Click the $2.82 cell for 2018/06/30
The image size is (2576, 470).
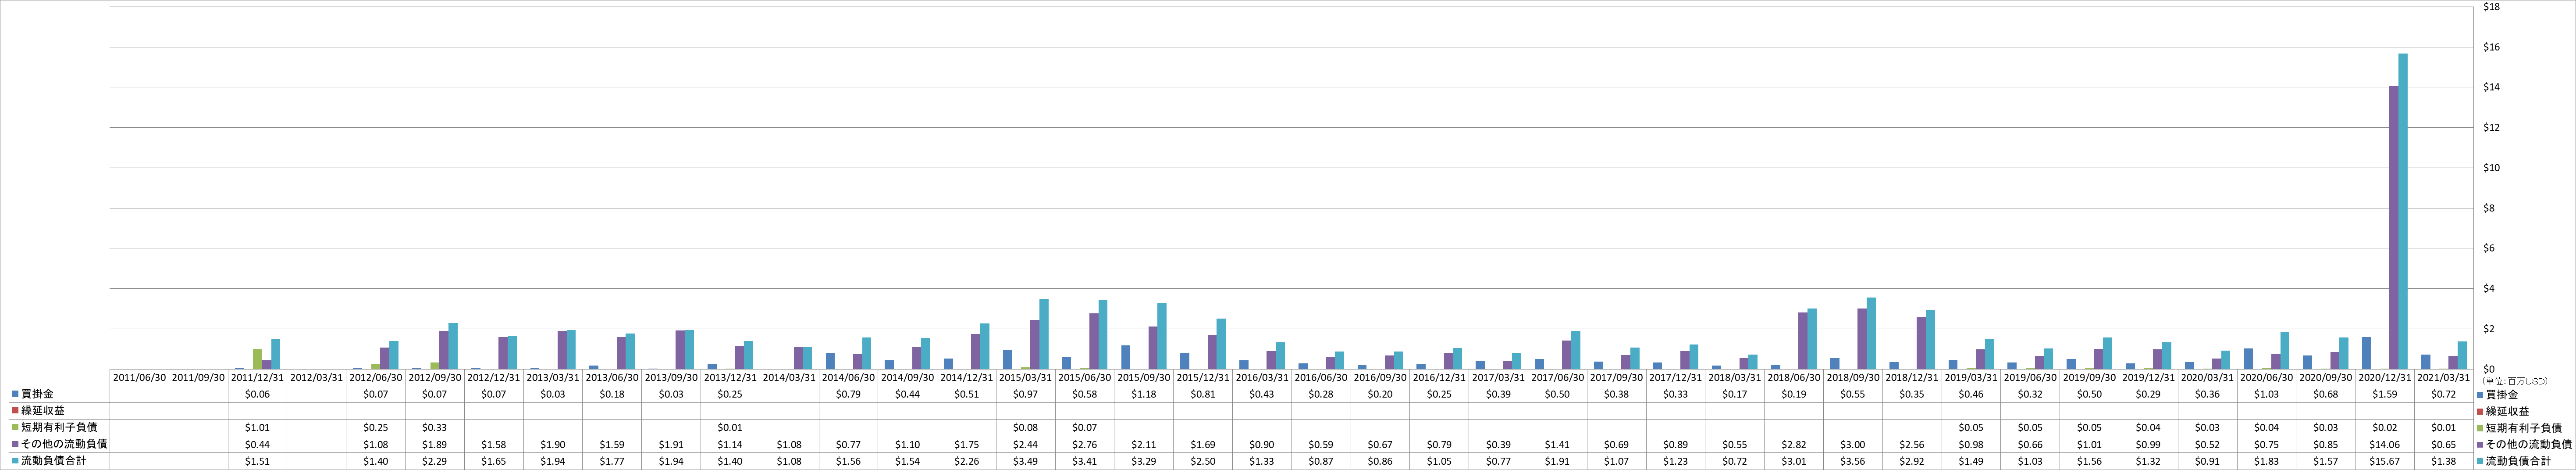(x=1793, y=444)
